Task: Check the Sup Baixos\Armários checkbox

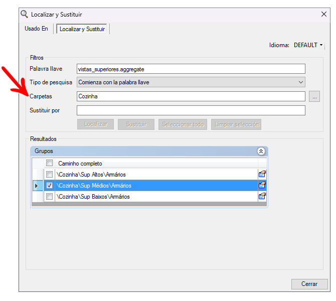Action: click(49, 197)
